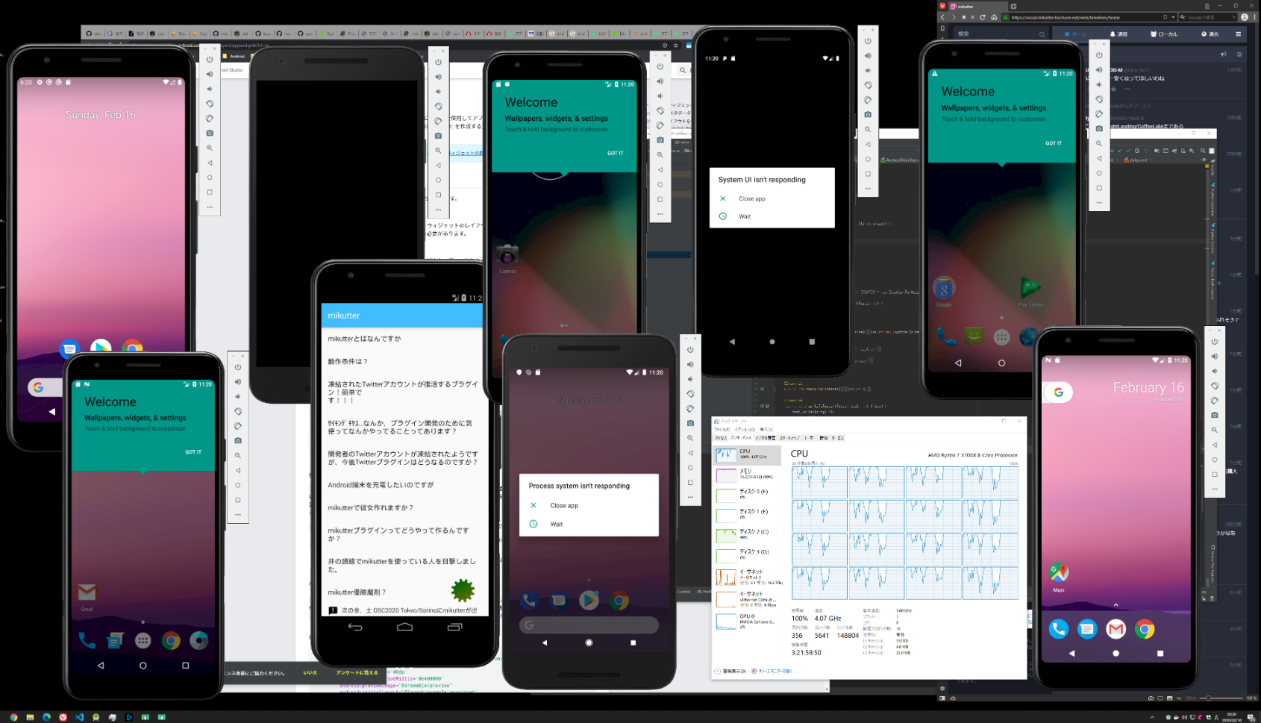Open the 通知 notifications tab in Mastodon
This screenshot has height=723, width=1261.
[1118, 34]
